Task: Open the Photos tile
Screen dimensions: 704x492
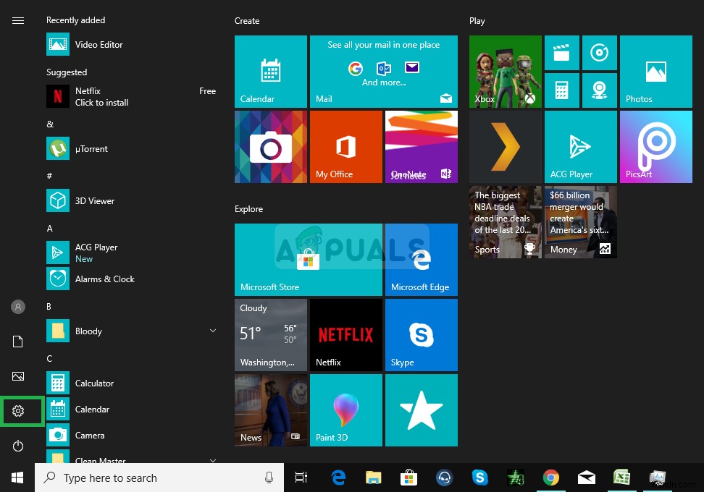Action: point(655,71)
